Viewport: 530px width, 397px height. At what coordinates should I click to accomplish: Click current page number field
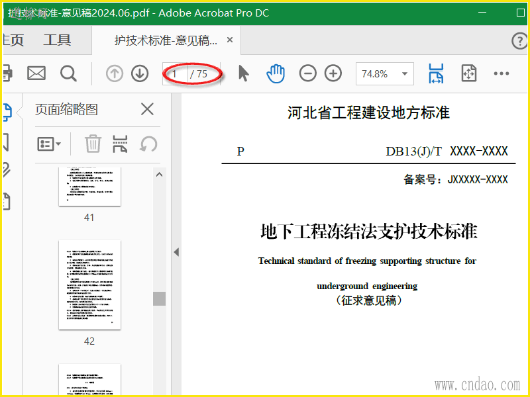click(x=175, y=73)
